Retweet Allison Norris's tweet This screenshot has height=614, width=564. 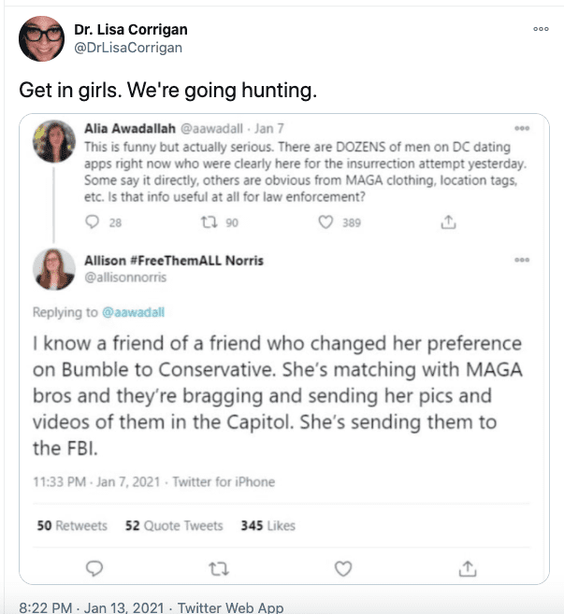tap(217, 567)
